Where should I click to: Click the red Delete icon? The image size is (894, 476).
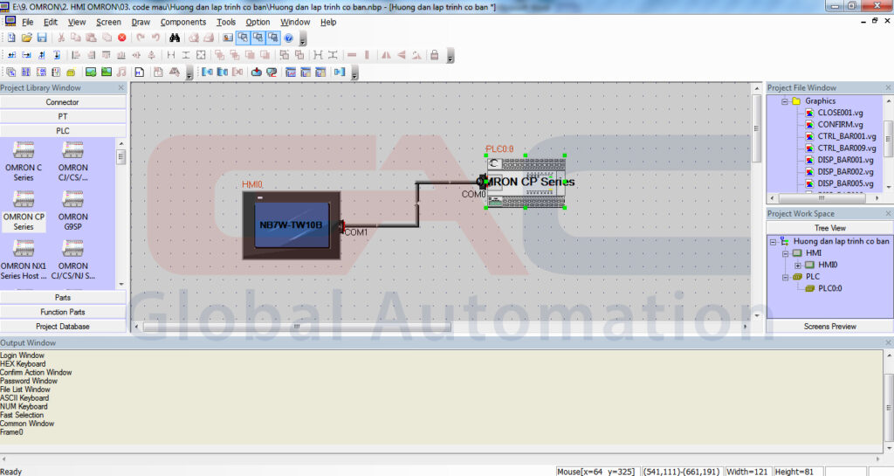click(x=122, y=38)
